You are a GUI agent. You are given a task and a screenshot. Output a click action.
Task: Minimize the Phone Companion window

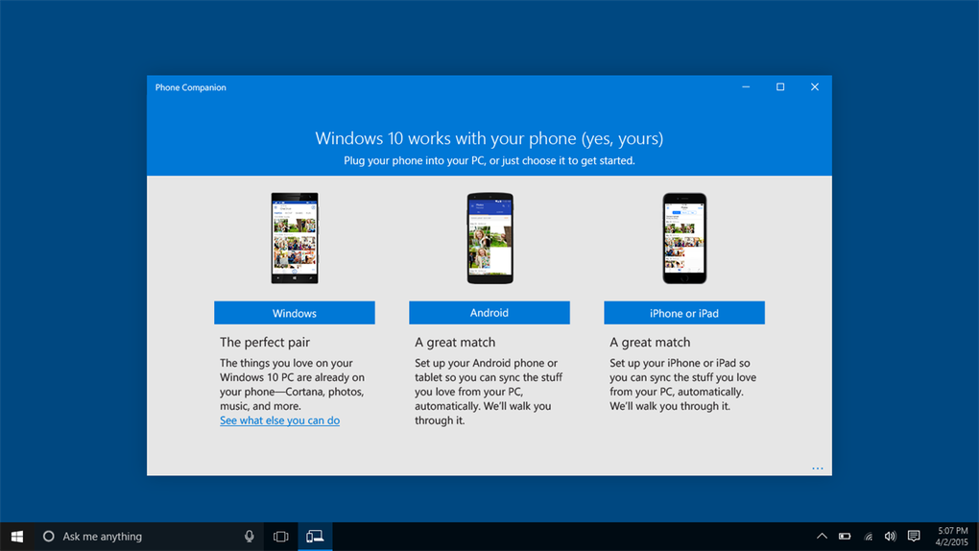tap(746, 86)
